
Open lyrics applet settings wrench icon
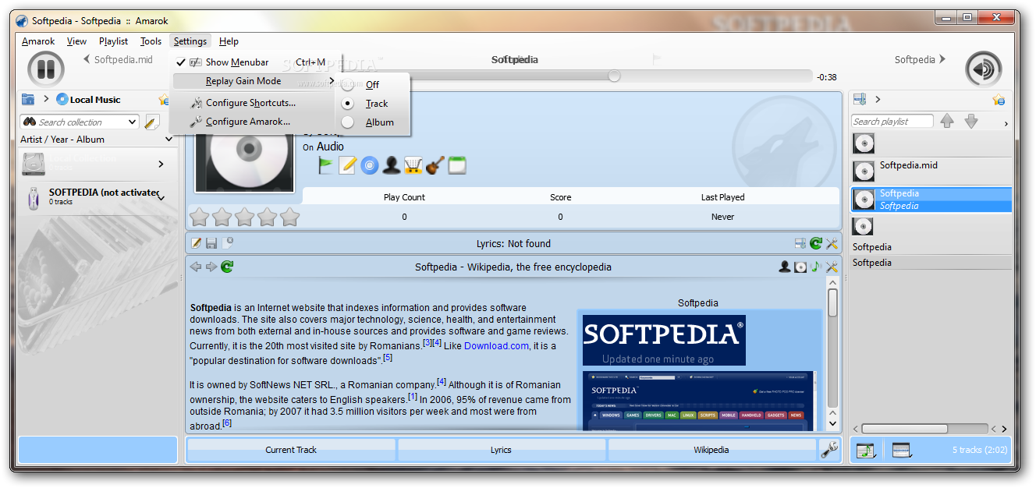click(x=832, y=243)
